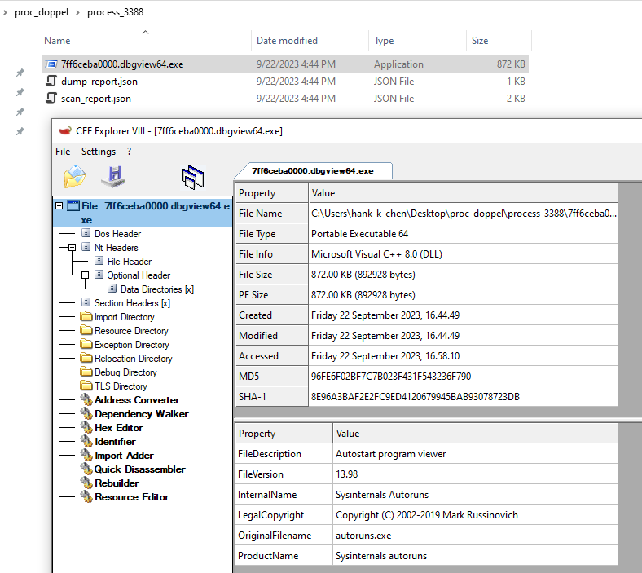Select Data Directories [x] node
This screenshot has width=642, height=573.
pyautogui.click(x=156, y=289)
